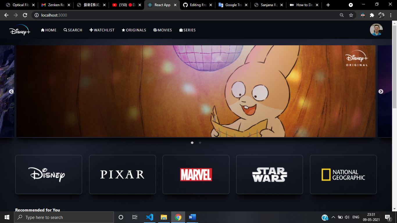Advance the carousel with the right arrow
The width and height of the screenshot is (397, 223).
[x=381, y=91]
